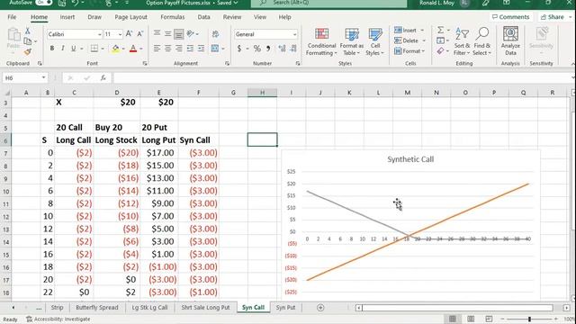Click the Search box in title bar
Image resolution: width=576 pixels, height=324 pixels.
[x=328, y=3]
